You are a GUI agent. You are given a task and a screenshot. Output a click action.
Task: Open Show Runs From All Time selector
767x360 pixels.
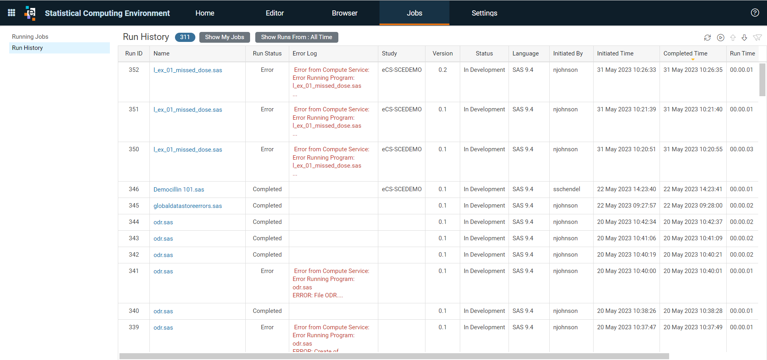[296, 37]
